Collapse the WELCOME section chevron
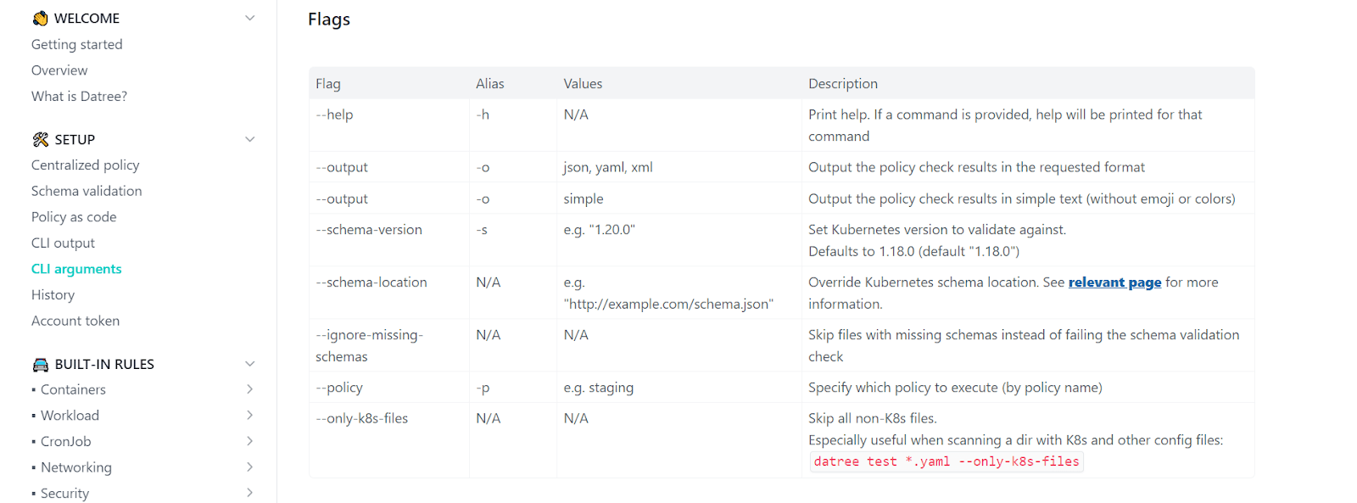 pyautogui.click(x=249, y=18)
